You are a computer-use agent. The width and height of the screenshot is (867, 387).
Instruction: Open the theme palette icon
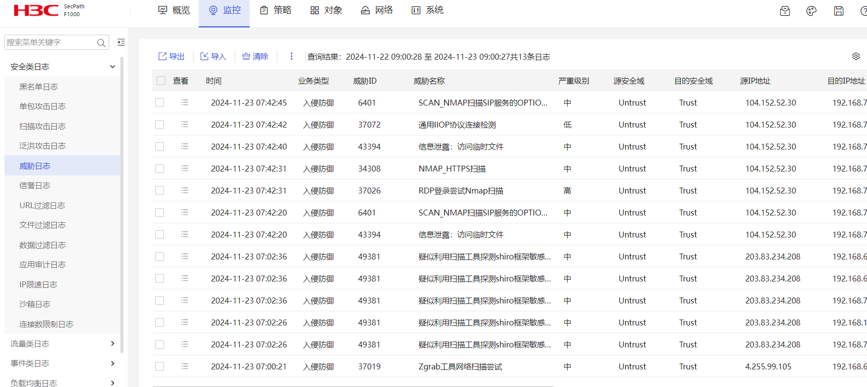pyautogui.click(x=811, y=11)
